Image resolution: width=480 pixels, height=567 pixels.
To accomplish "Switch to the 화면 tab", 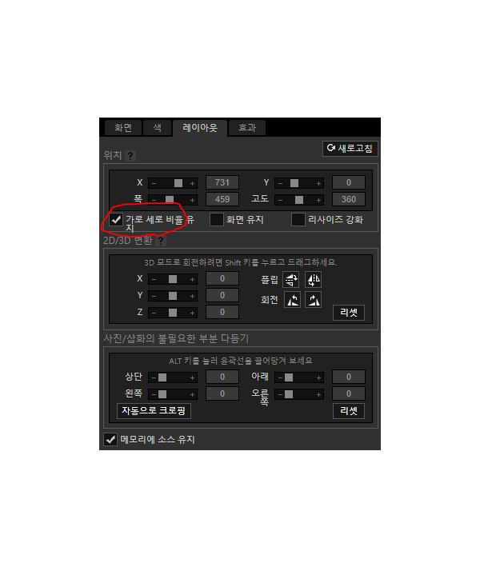I will point(123,128).
